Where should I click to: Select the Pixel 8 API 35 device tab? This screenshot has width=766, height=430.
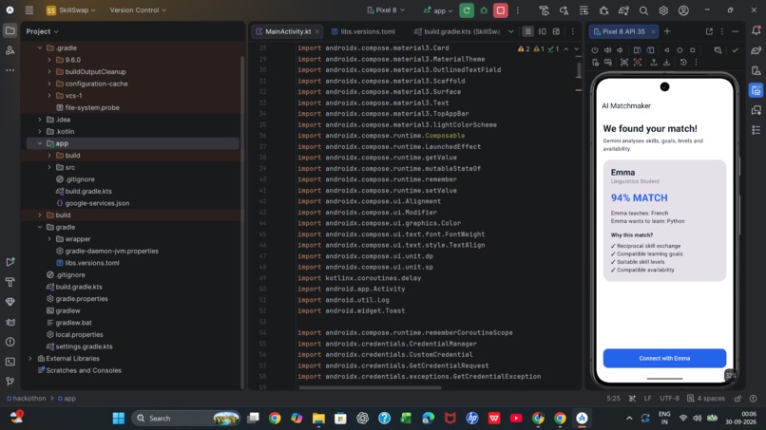coord(623,31)
